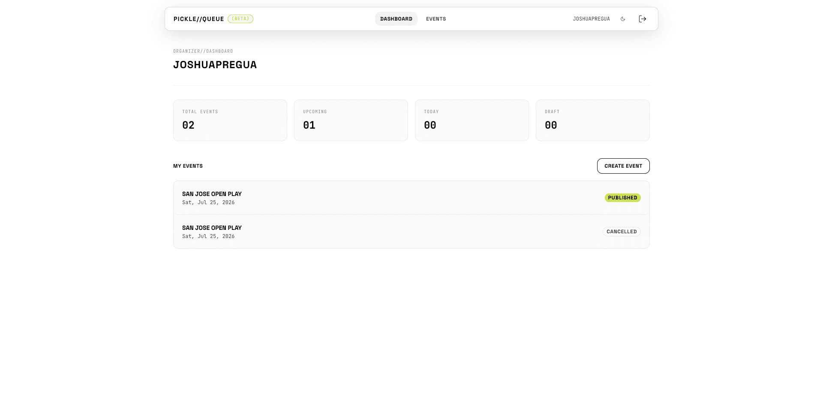Select the Upcoming stat card
This screenshot has height=413, width=823.
pyautogui.click(x=351, y=120)
